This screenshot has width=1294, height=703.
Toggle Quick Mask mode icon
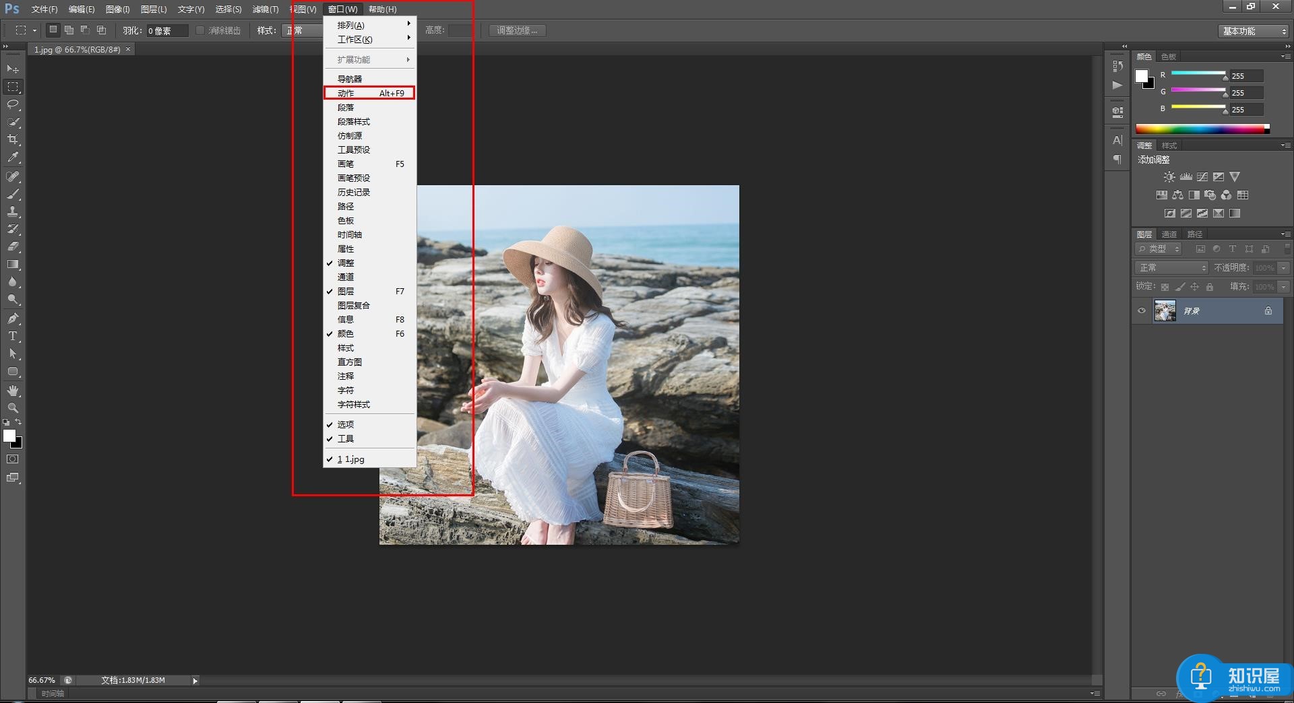13,459
